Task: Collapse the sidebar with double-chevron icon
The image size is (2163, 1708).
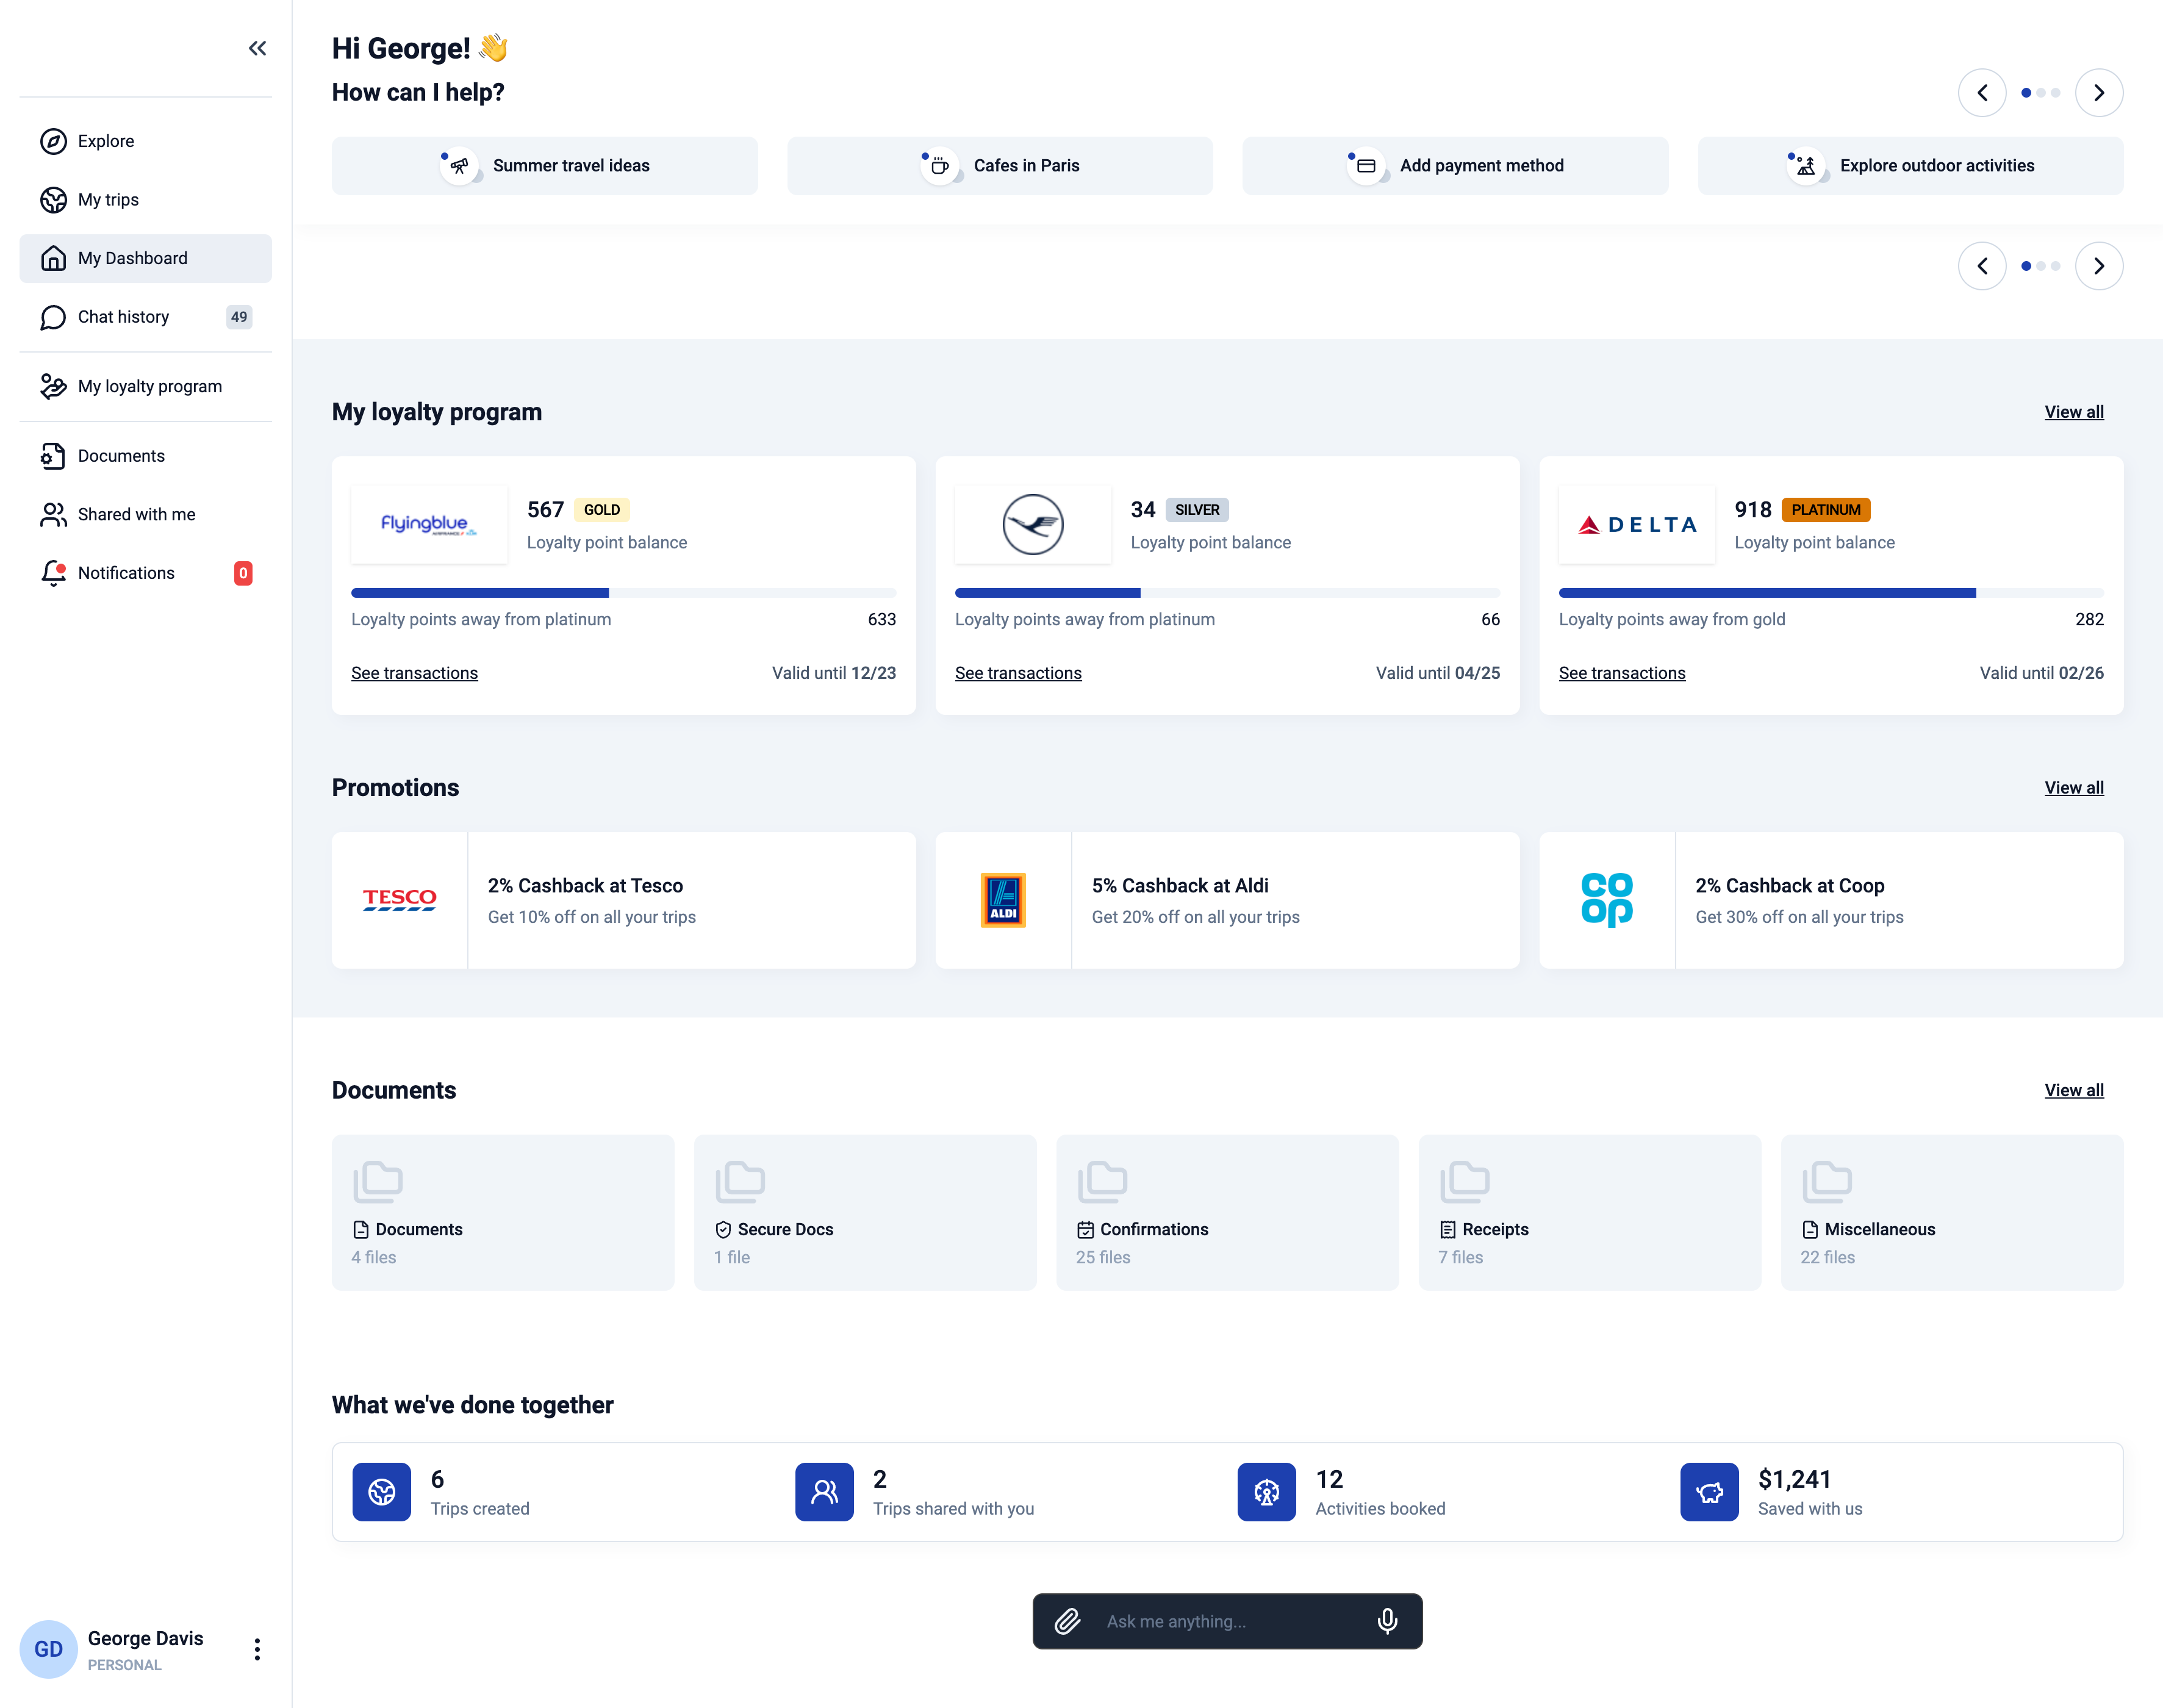Action: 257,48
